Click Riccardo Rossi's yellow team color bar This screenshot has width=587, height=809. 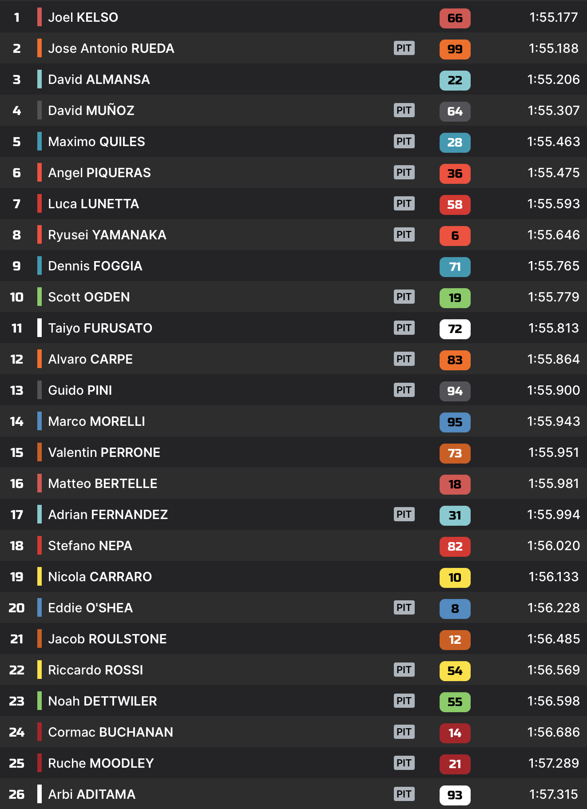coord(40,670)
